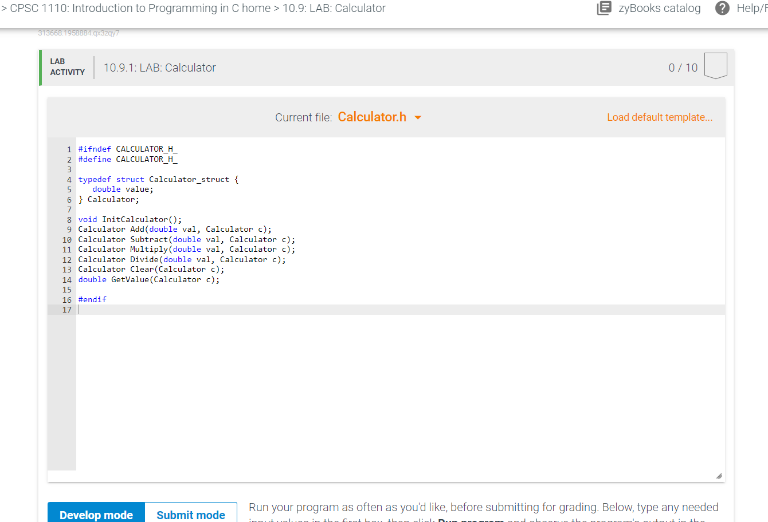This screenshot has width=768, height=522.
Task: Click the #endif directive in the code
Action: click(92, 299)
